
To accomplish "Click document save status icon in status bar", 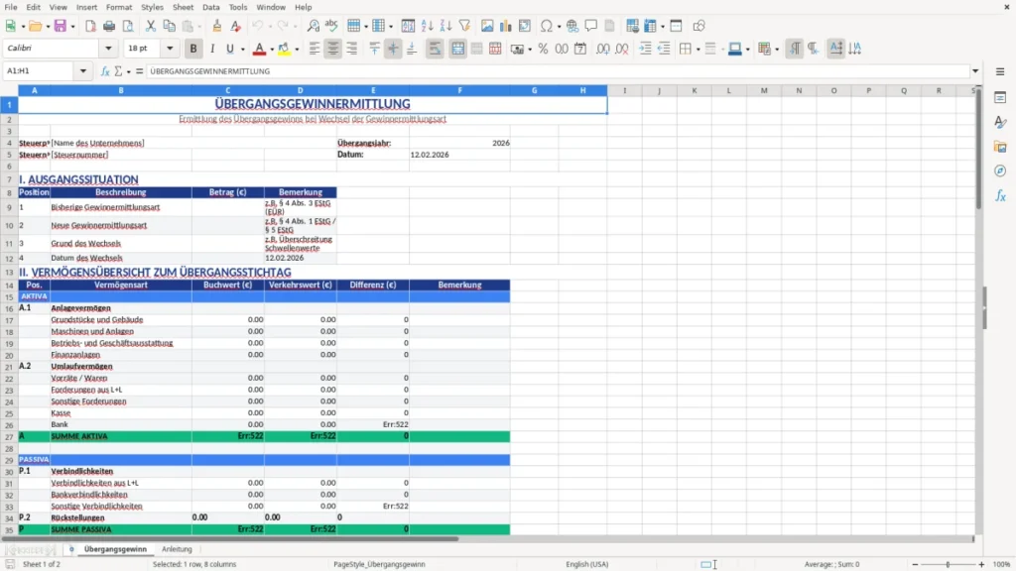I will click(x=10, y=564).
